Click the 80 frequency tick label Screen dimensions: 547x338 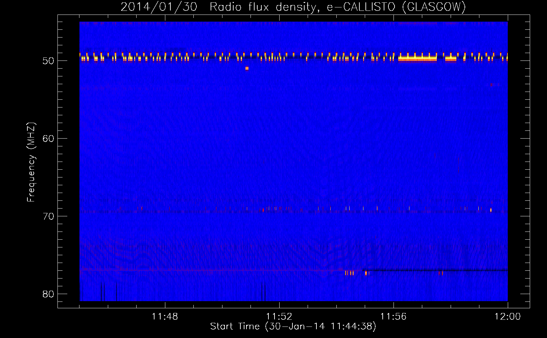[48, 294]
